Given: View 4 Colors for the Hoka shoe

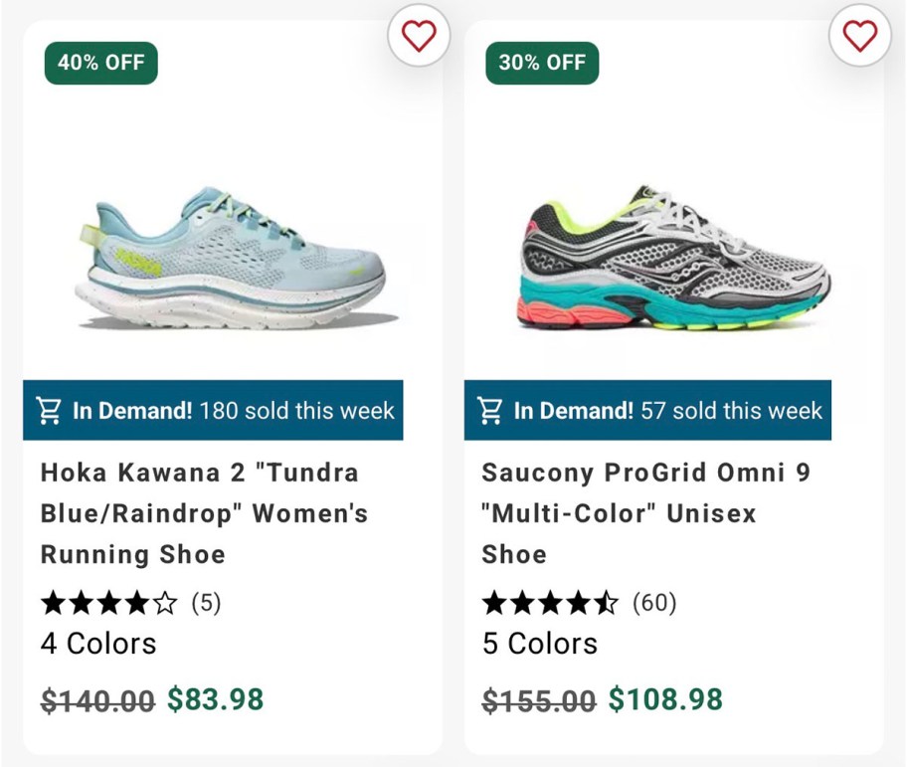Looking at the screenshot, I should pyautogui.click(x=96, y=644).
